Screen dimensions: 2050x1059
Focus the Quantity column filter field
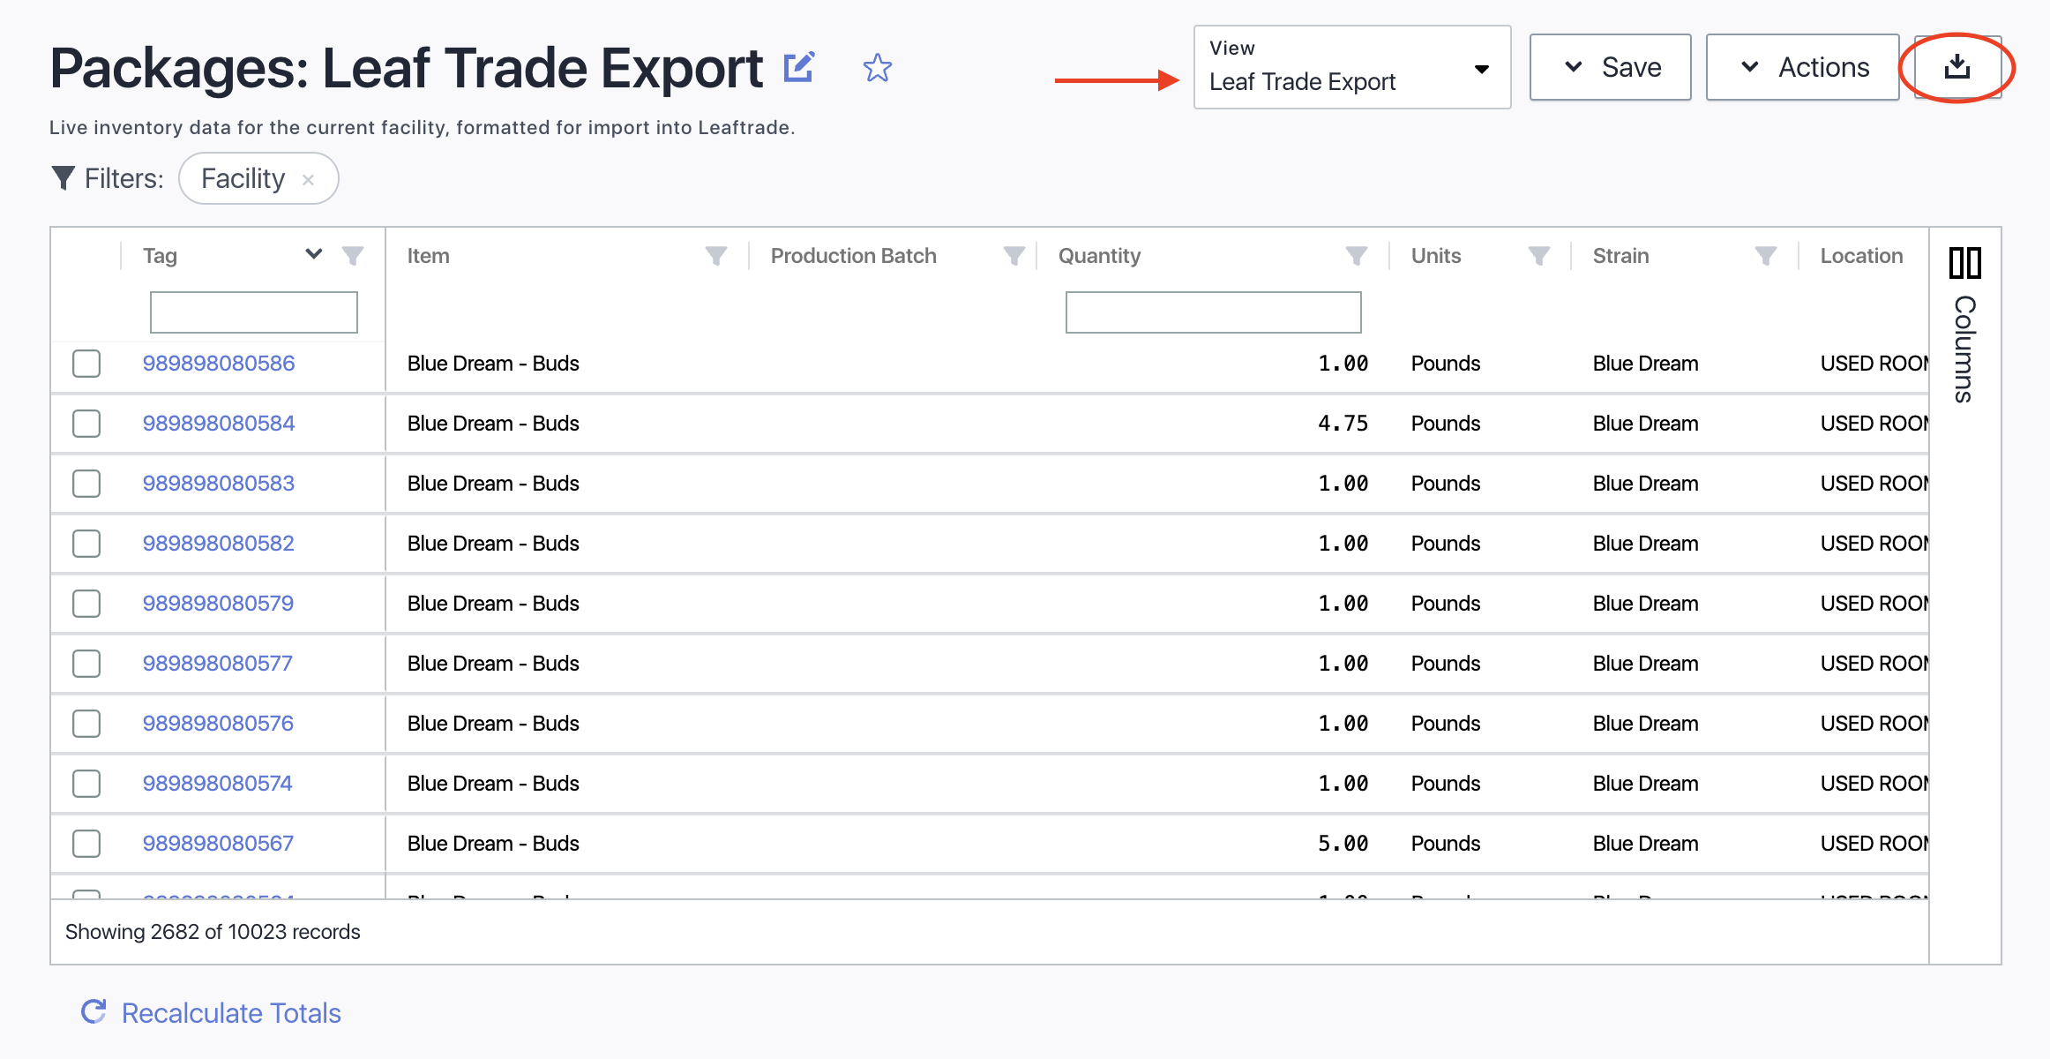coord(1214,312)
